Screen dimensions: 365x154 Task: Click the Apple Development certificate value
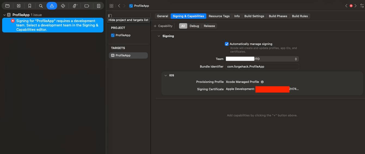pos(262,89)
